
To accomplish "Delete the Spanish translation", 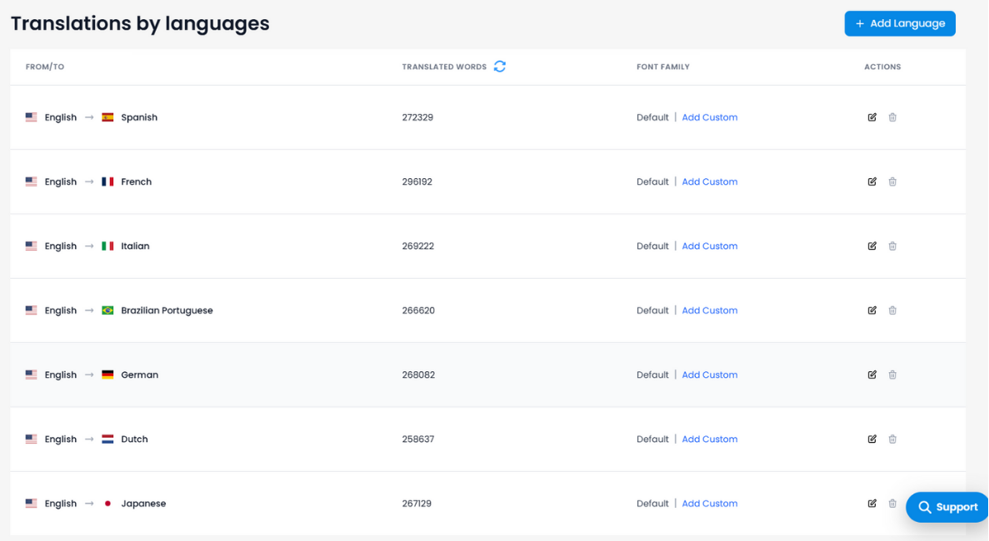I will [892, 117].
